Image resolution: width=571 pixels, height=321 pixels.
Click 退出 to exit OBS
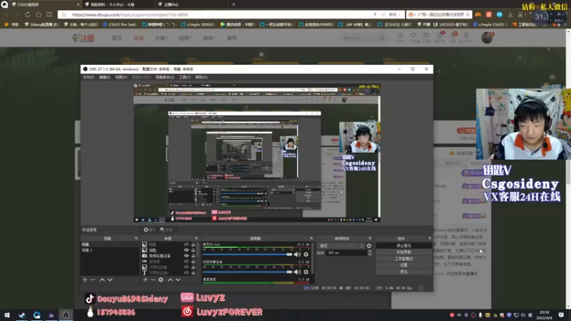403,272
